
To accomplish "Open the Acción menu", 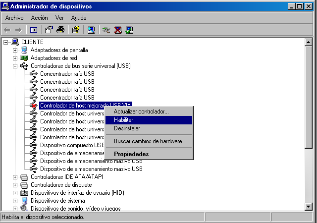I will coord(40,18).
